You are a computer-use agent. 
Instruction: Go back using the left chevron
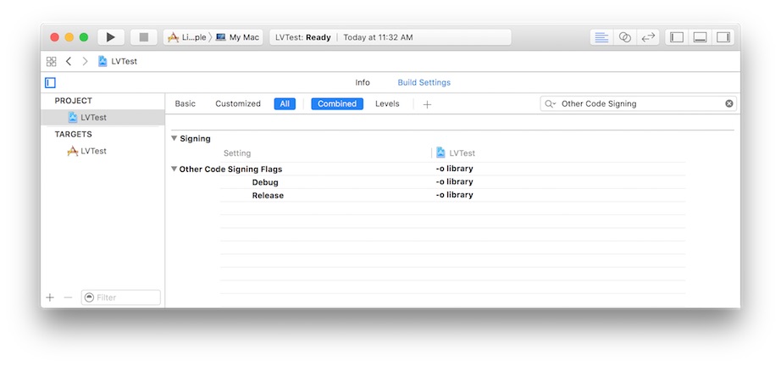coord(69,62)
